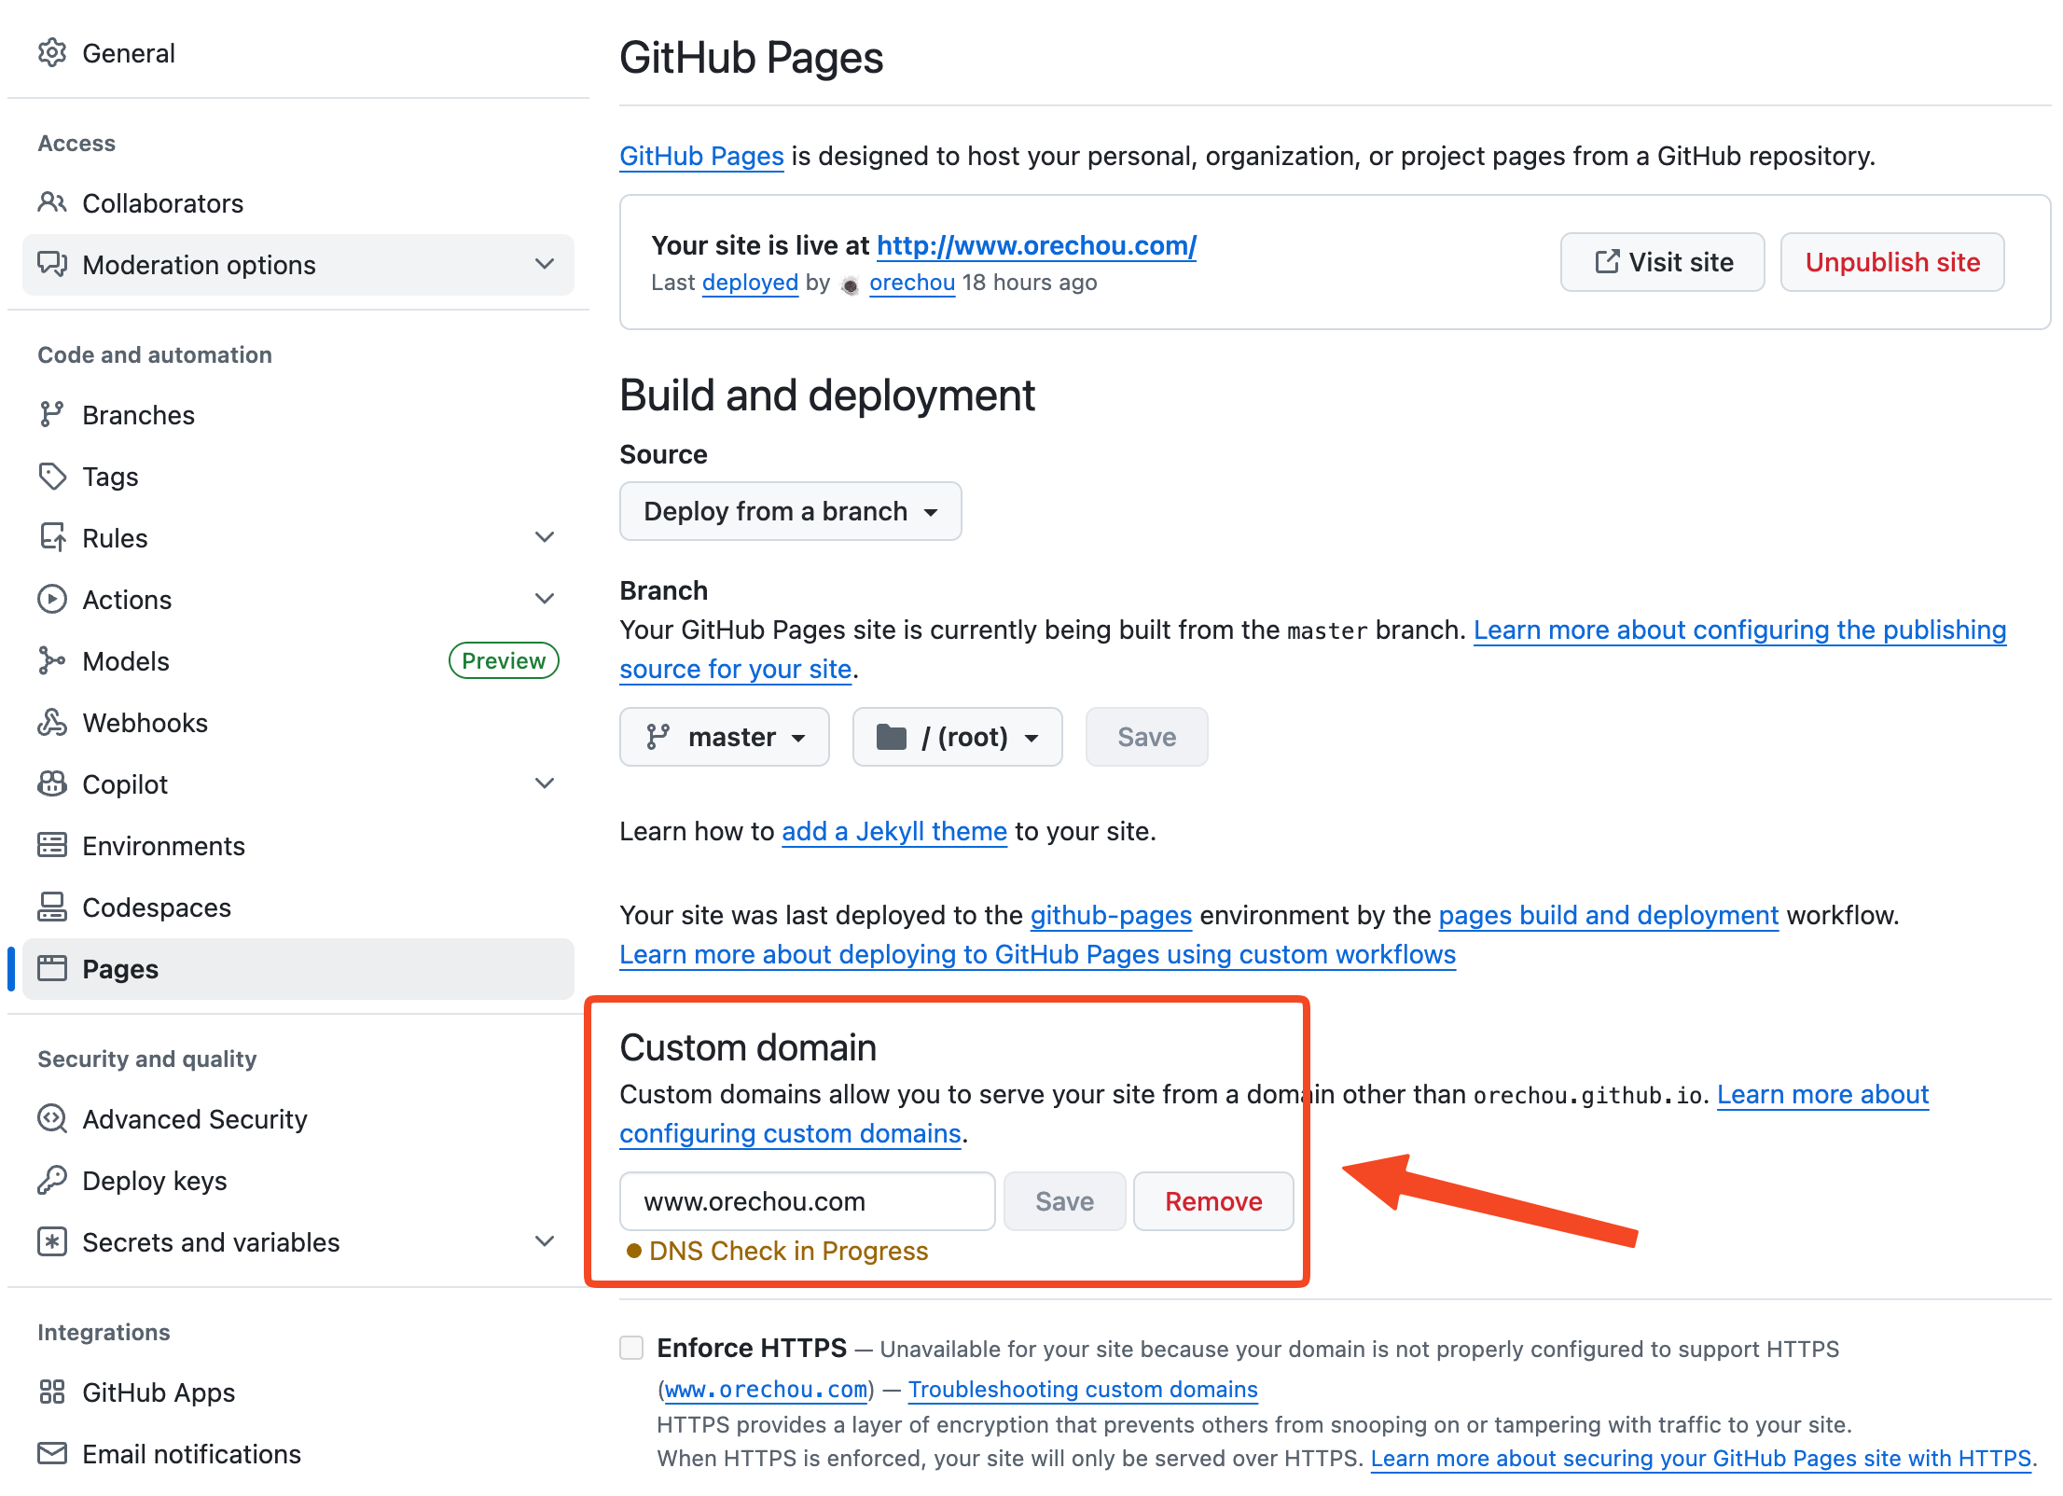Enable the Enforce HTTPS checkbox
Screen dimensions: 2063x1496
631,1347
